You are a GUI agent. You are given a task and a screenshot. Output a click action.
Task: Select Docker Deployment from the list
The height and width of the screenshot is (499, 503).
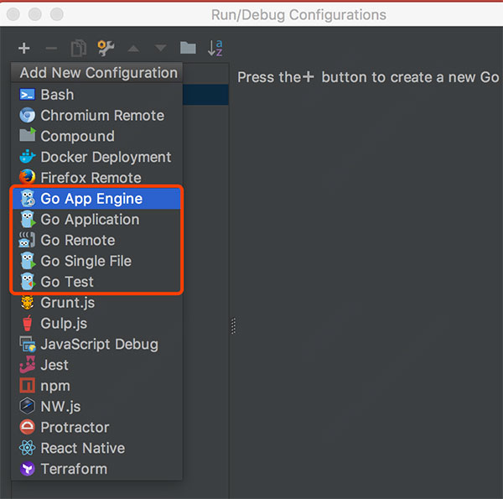pyautogui.click(x=96, y=157)
